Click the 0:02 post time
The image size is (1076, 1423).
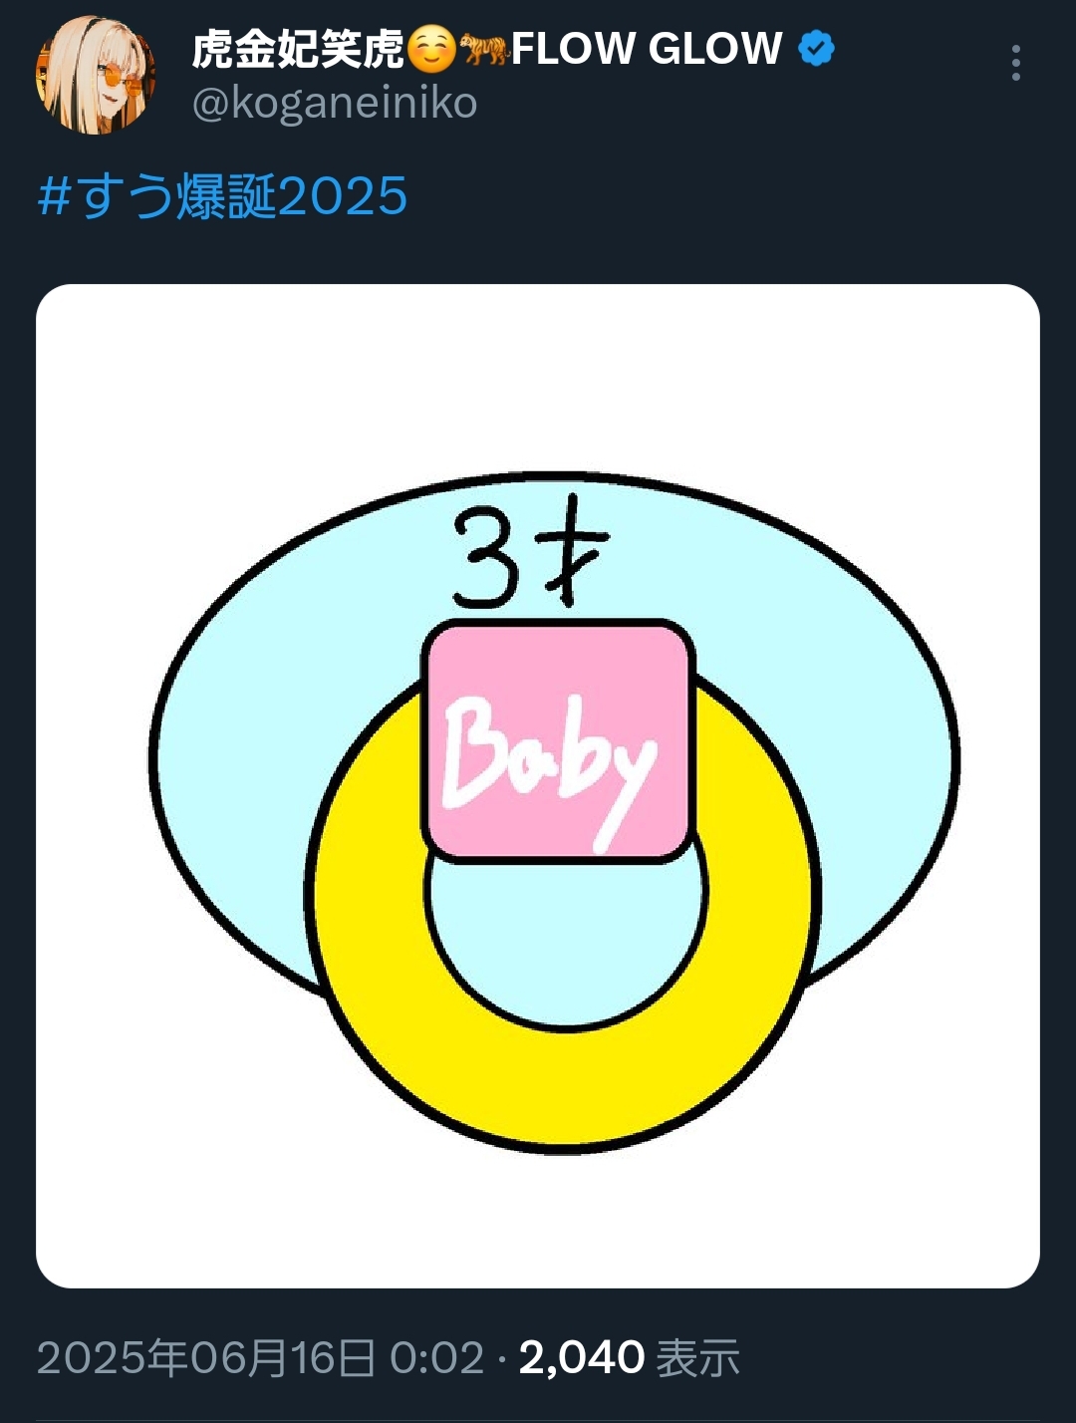pos(436,1358)
